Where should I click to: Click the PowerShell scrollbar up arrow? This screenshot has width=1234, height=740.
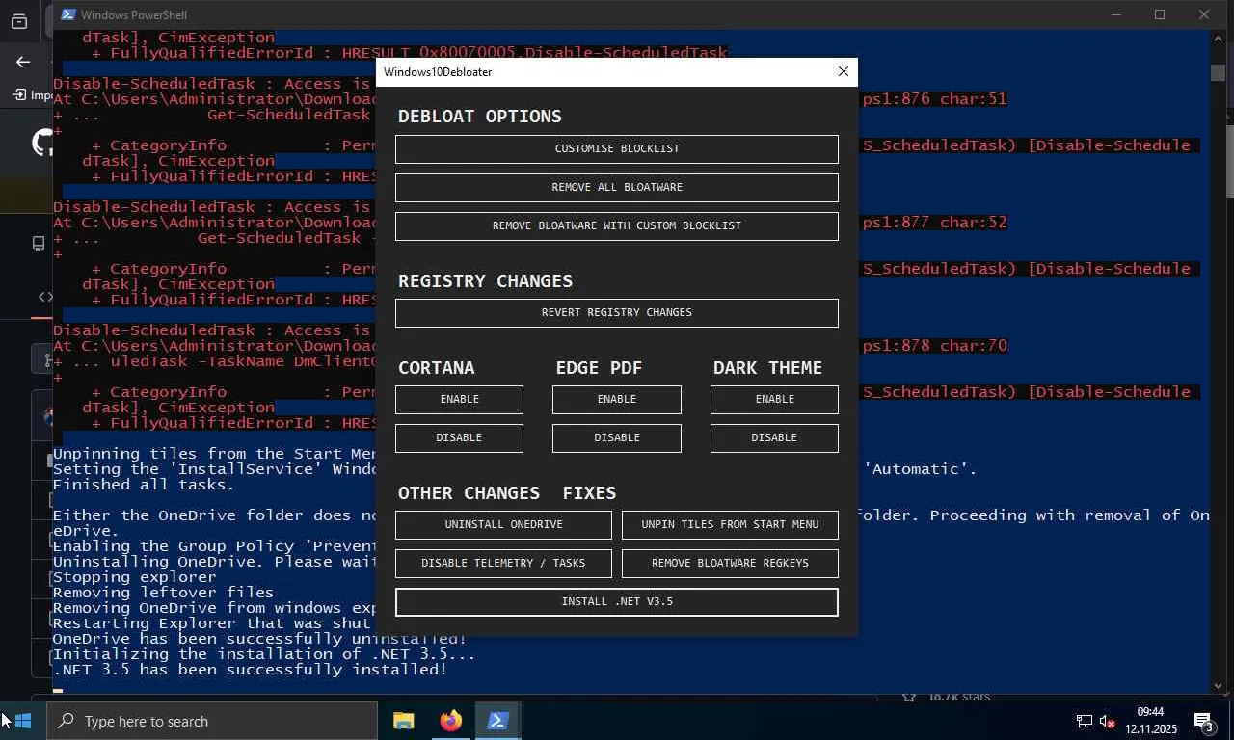click(1219, 39)
